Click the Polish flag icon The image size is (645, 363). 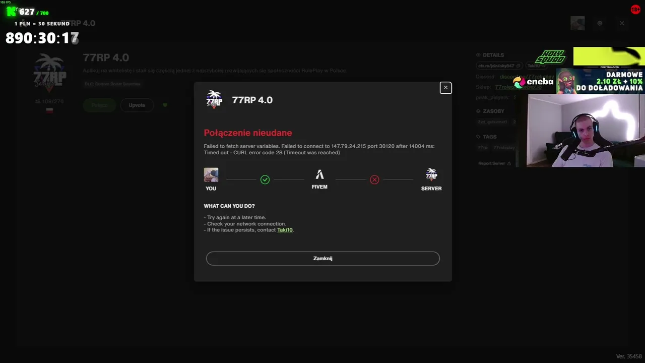49,110
